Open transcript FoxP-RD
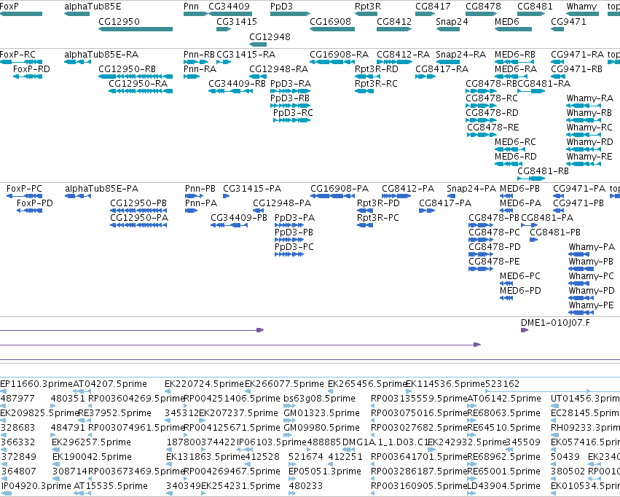The image size is (620, 497). pyautogui.click(x=31, y=69)
